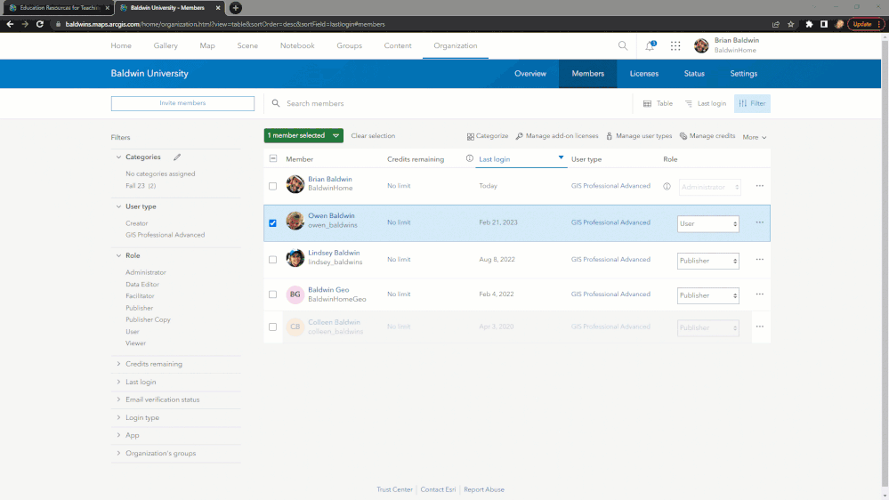
Task: Open the Licenses tab
Action: tap(644, 74)
